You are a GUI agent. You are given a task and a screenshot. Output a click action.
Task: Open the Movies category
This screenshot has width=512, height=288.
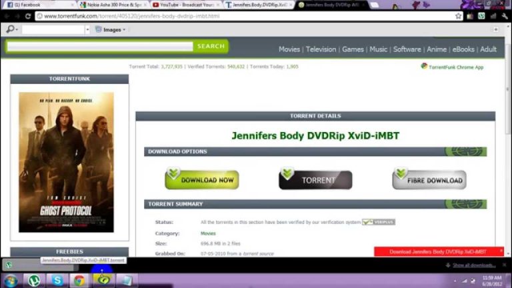point(289,49)
